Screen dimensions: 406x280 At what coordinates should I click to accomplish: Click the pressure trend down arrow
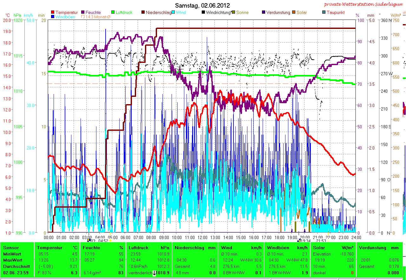pyautogui.click(x=154, y=273)
